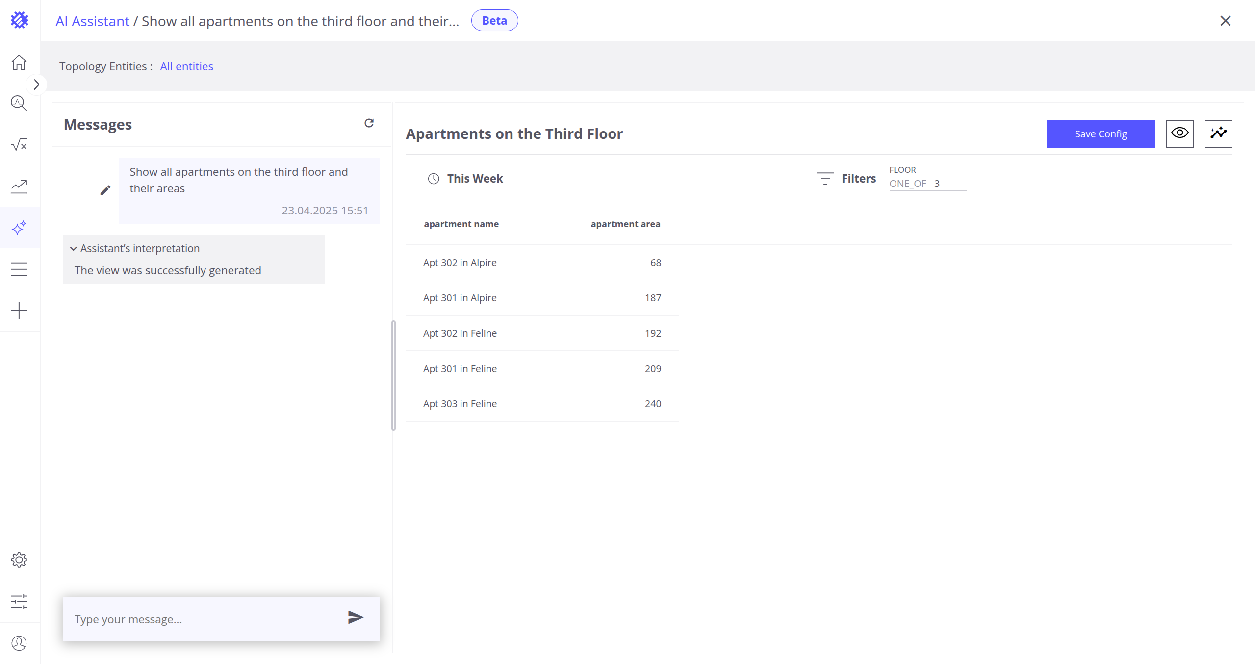Viewport: 1255px width, 664px height.
Task: Refresh the Messages conversation
Action: (369, 123)
